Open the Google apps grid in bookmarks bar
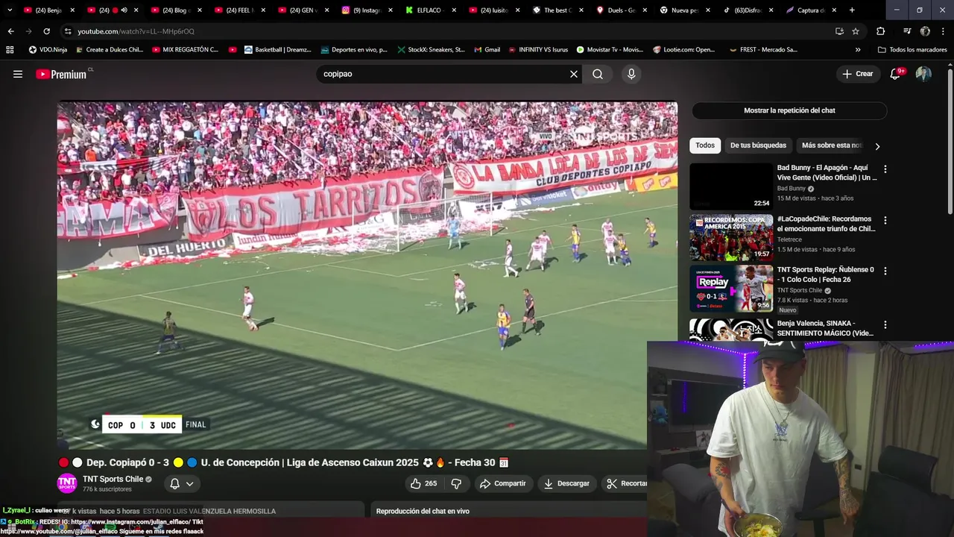954x537 pixels. [x=10, y=50]
